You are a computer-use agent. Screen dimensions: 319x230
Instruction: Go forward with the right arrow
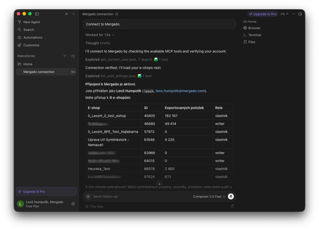click(73, 14)
